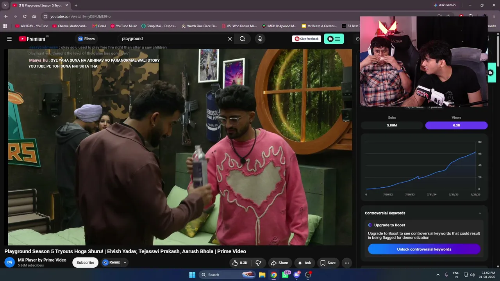Show hidden system tray icons
The image size is (500, 281).
[438, 275]
